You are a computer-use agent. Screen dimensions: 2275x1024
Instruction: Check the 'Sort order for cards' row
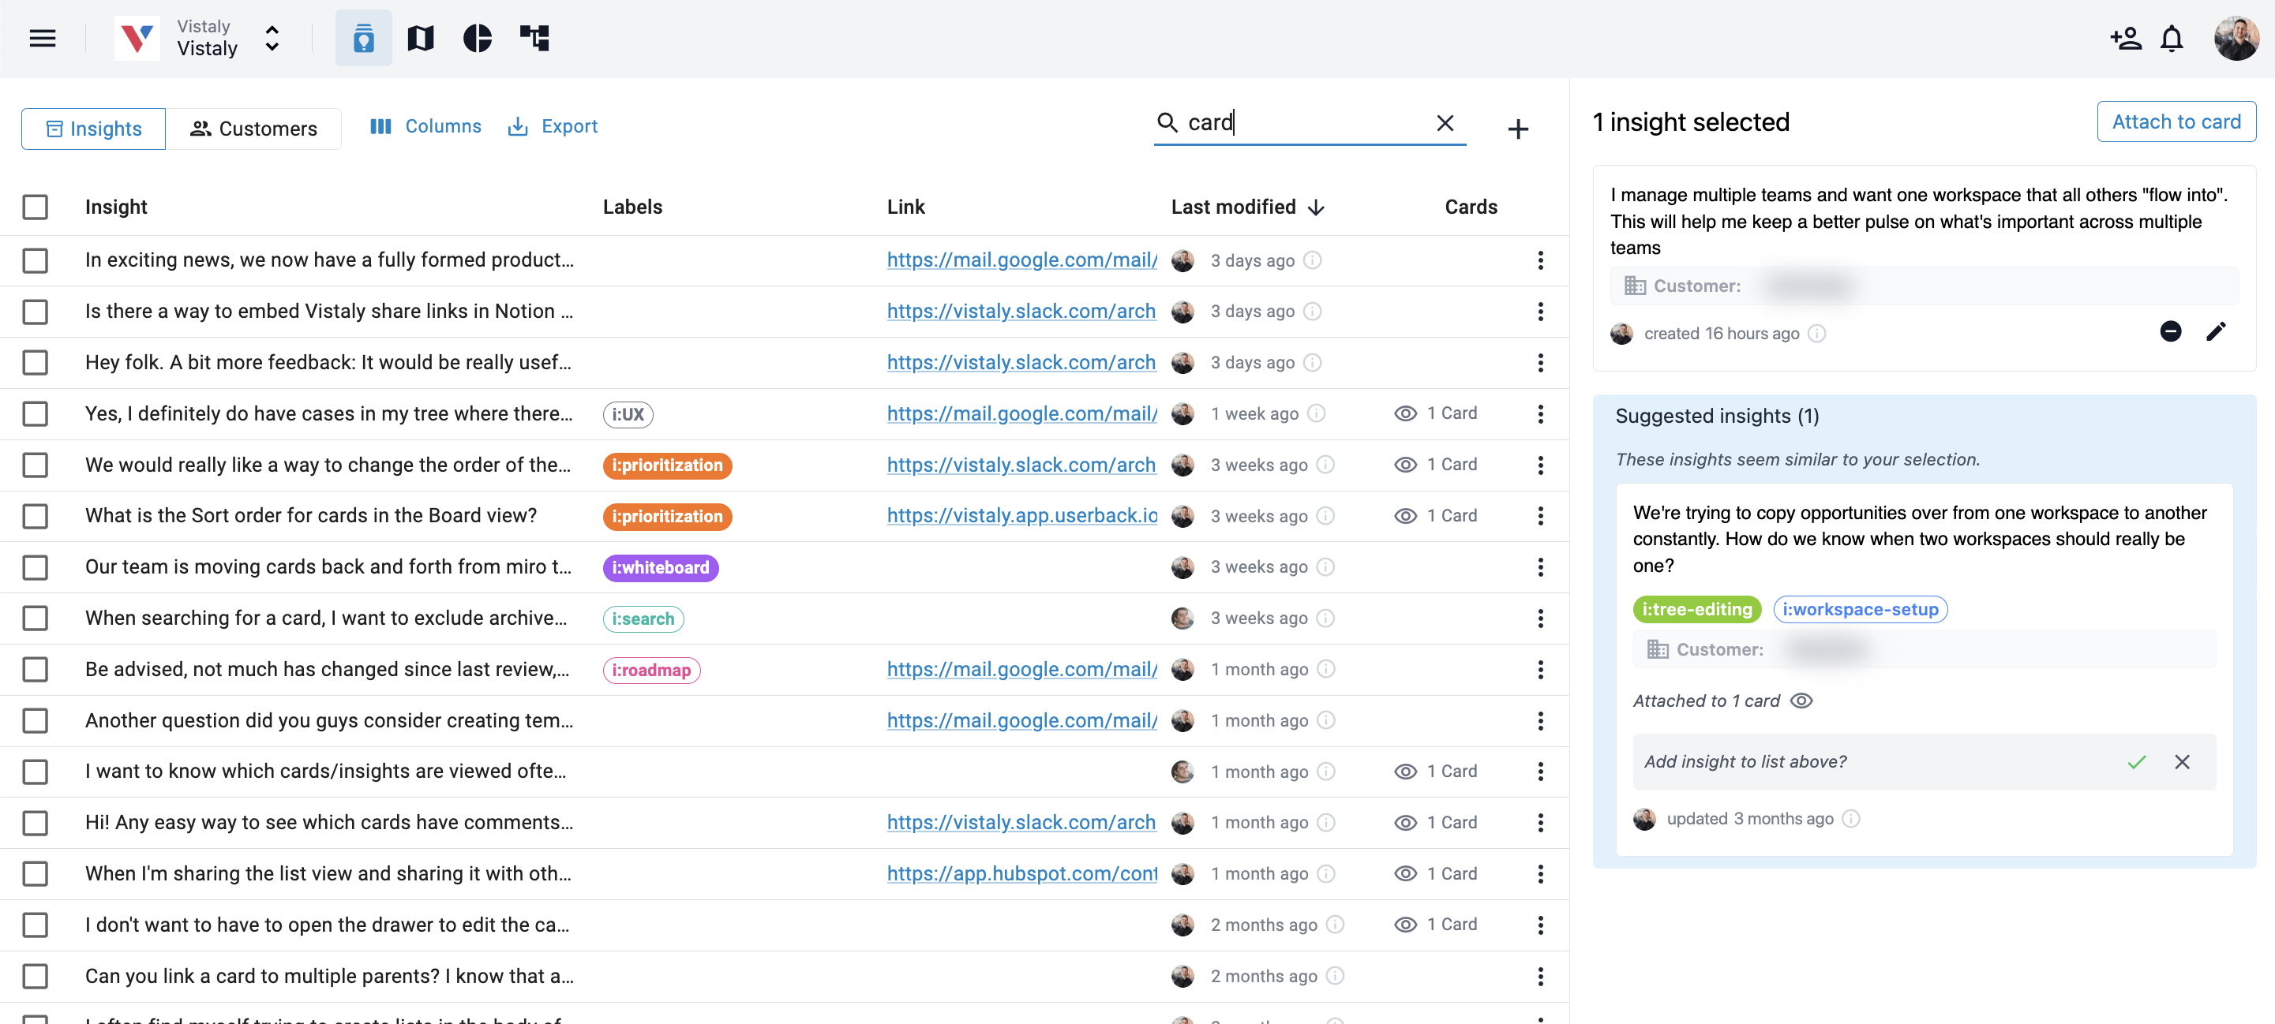[x=36, y=515]
